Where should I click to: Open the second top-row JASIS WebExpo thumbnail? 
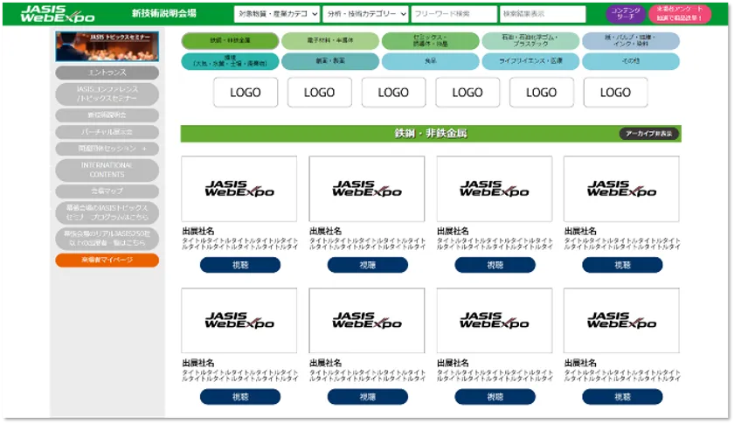(366, 189)
